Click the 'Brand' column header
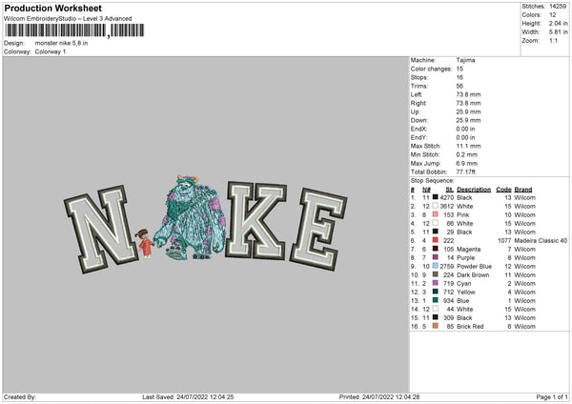The width and height of the screenshot is (572, 404). 523,190
